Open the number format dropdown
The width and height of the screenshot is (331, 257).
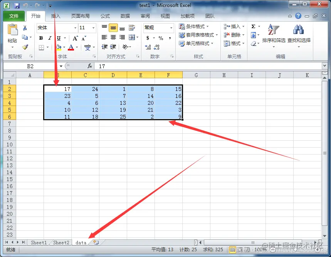[x=171, y=28]
